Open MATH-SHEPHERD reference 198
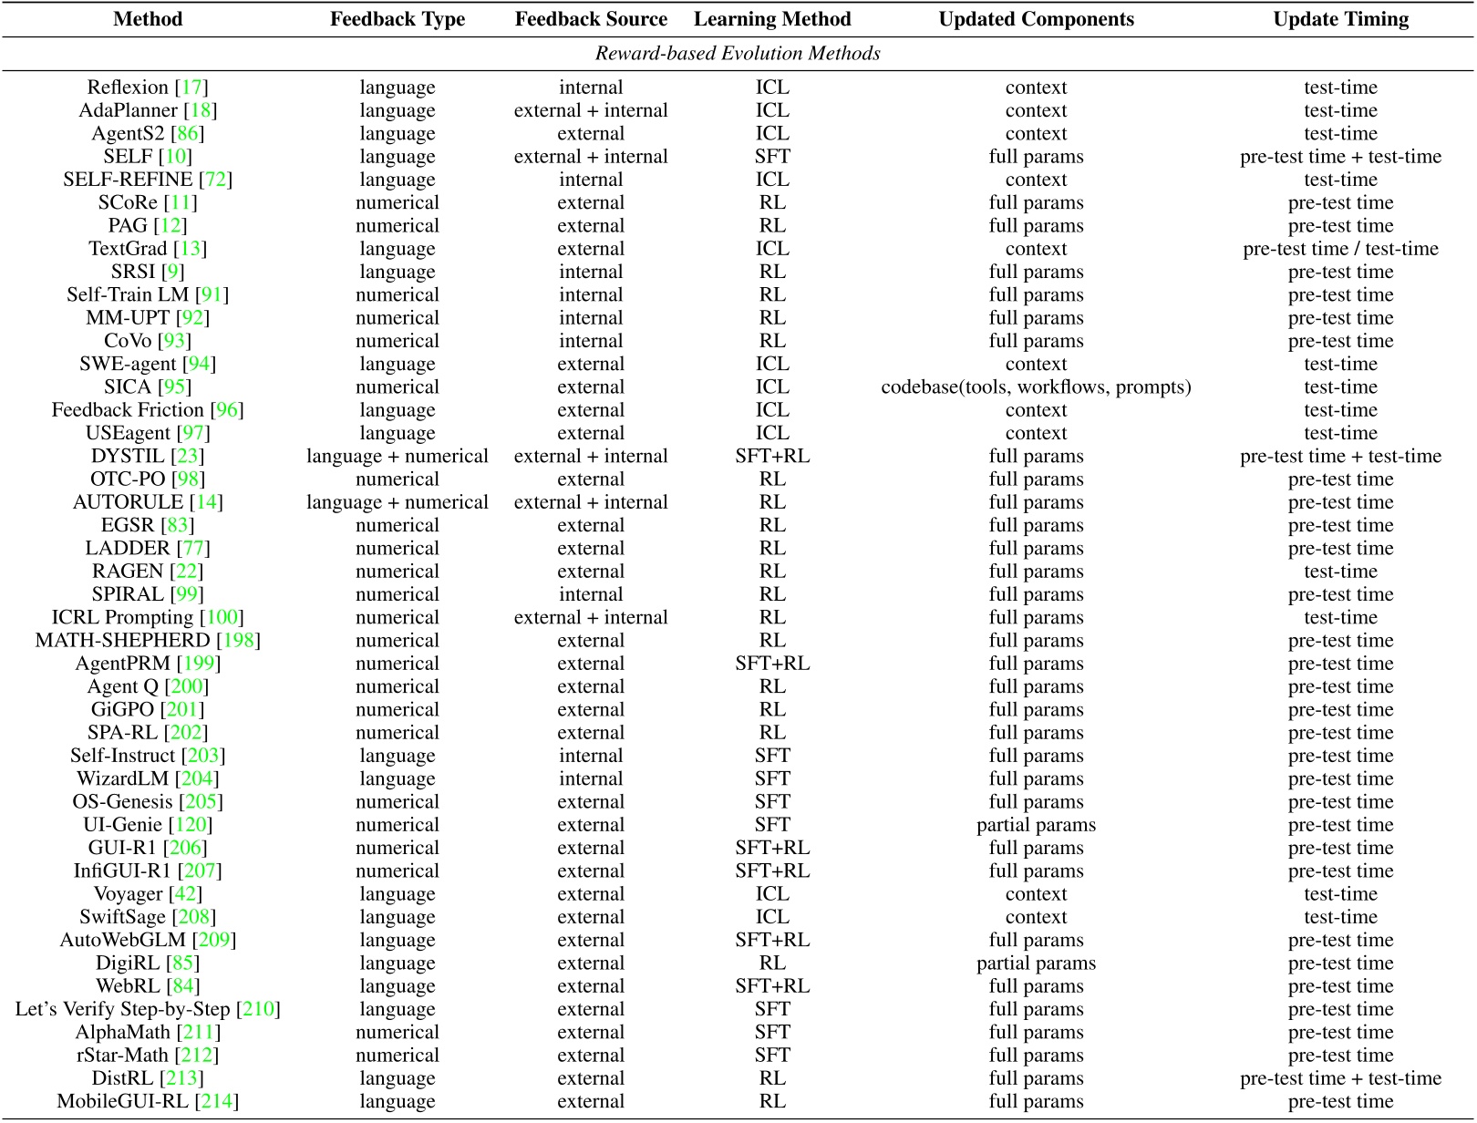Viewport: 1477px width, 1123px height. coord(239,641)
